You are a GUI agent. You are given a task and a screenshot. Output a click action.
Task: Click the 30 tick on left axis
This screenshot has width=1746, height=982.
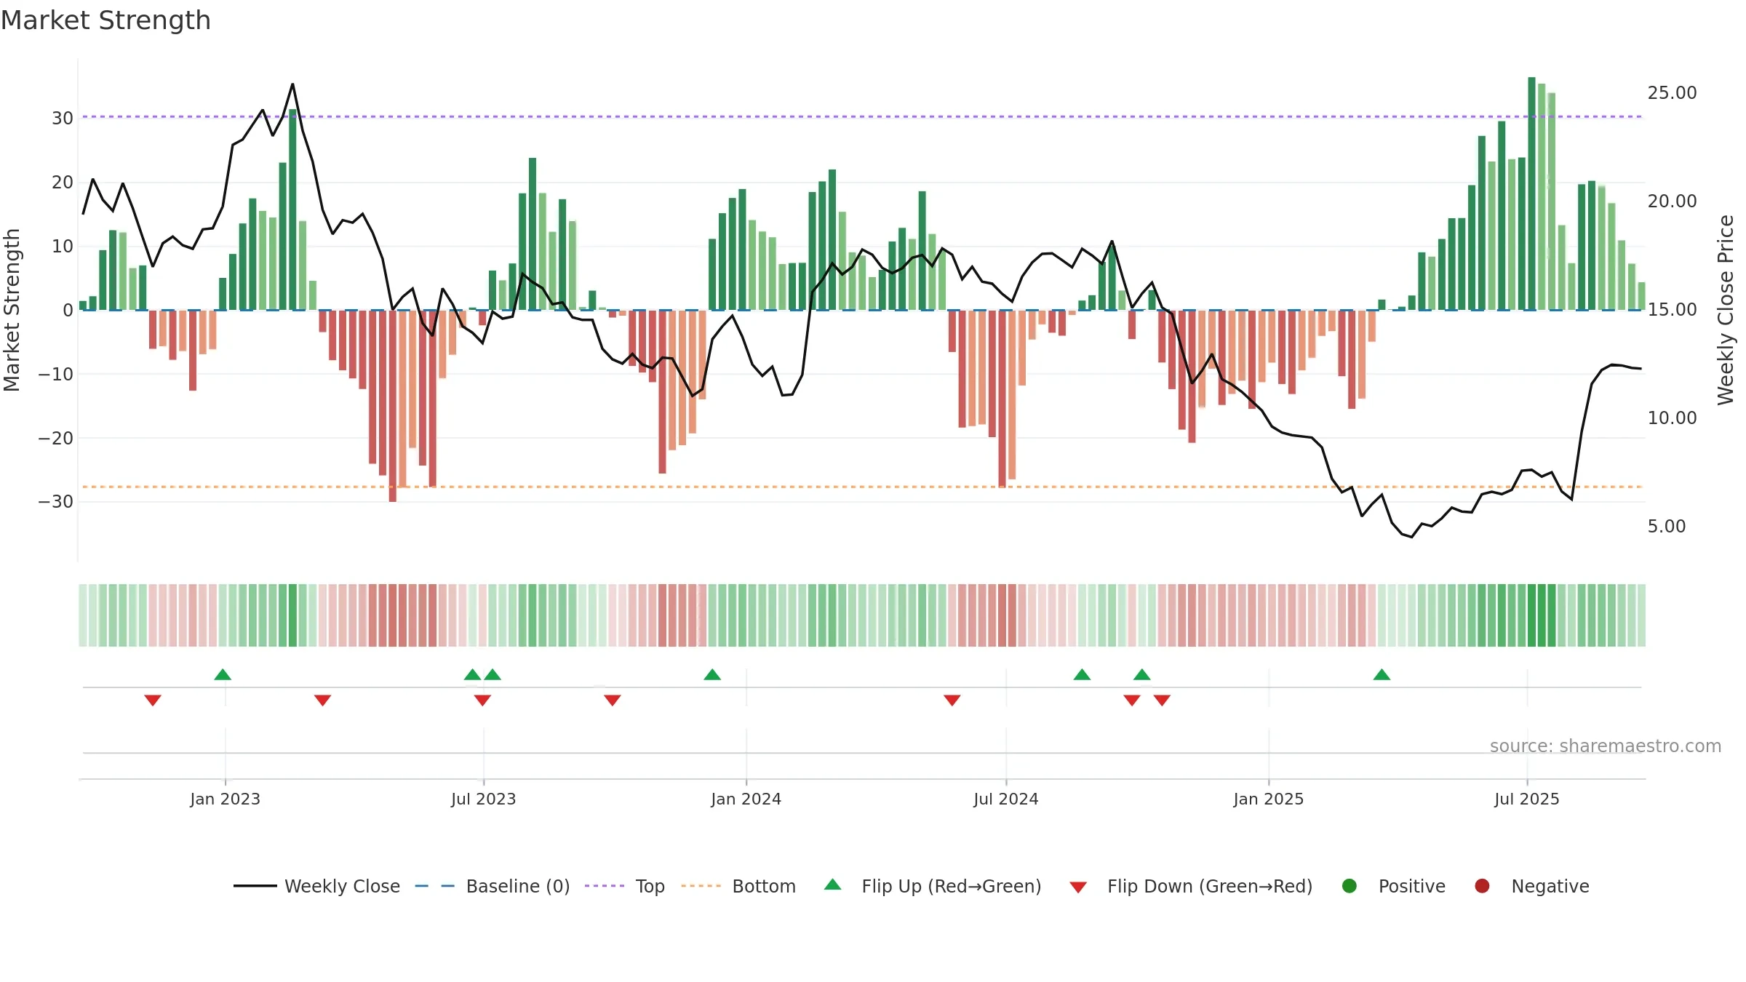(63, 118)
